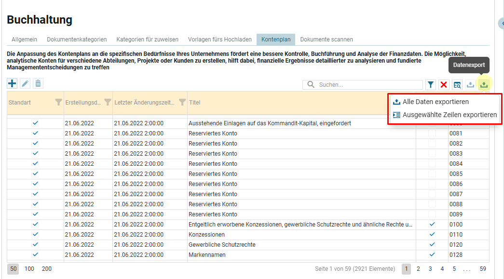Image resolution: width=504 pixels, height=279 pixels.
Task: Open filter for Erstellungsdatum column
Action: (x=108, y=102)
